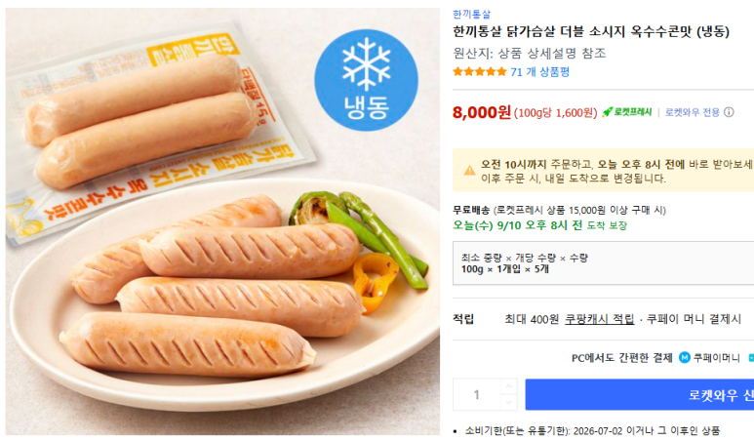Viewport: 754px width, 440px height.
Task: Click the info icon beside 로켓와우 전용
Action: [x=729, y=112]
